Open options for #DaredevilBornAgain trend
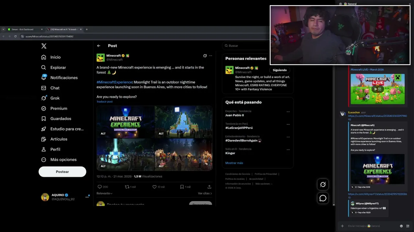Image resolution: width=414 pixels, height=232 pixels. point(288,137)
